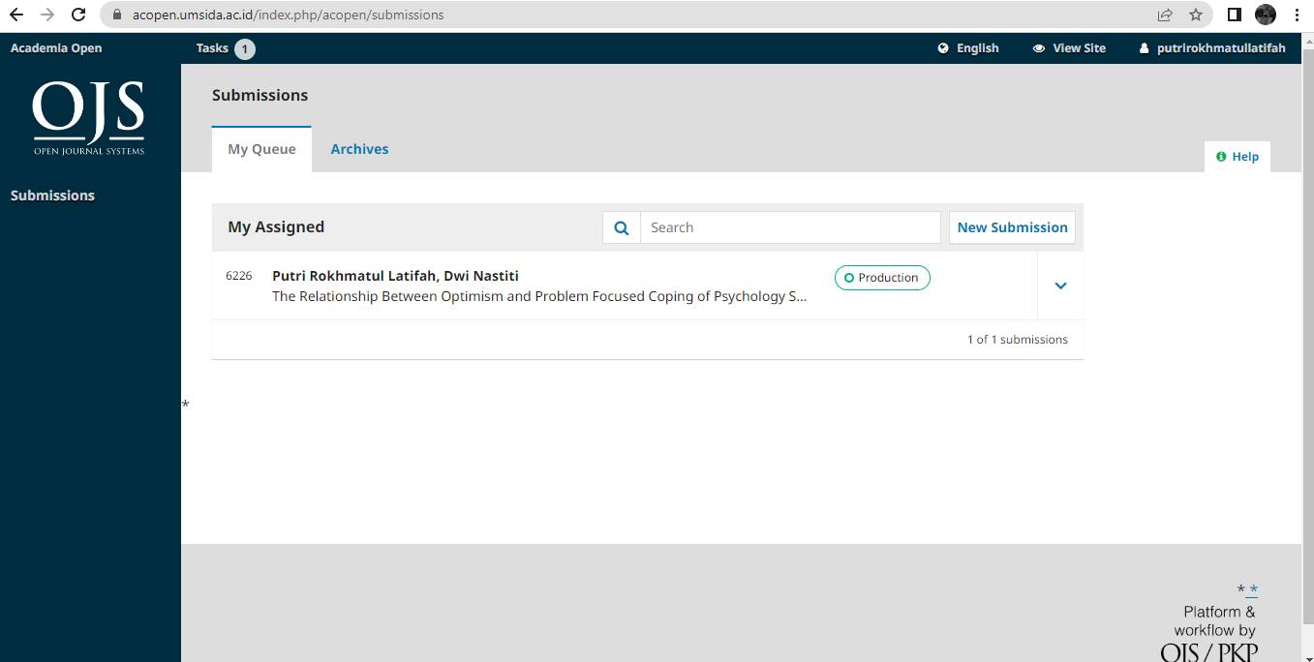Open the English language dropdown
This screenshot has width=1314, height=662.
click(x=968, y=48)
